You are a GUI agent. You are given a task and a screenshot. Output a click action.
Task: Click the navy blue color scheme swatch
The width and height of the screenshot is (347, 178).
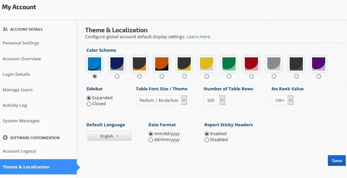(117, 64)
